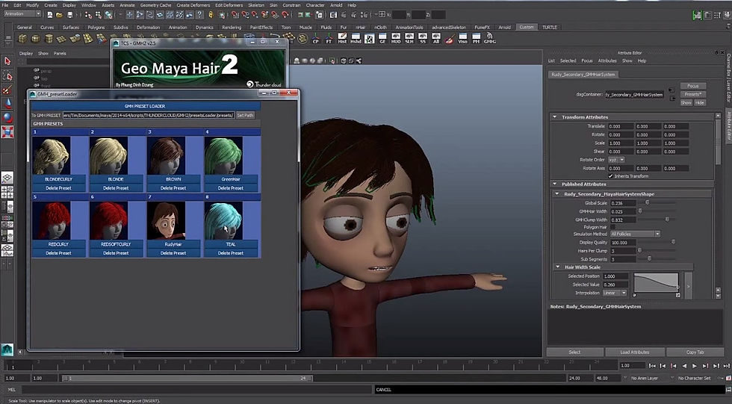Screen dimensions: 732x404
Task: Select the Lasso tool in toolbox
Action: [x=7, y=75]
